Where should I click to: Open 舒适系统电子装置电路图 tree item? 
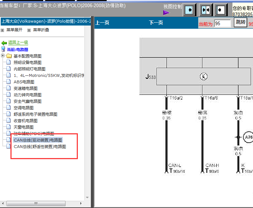pyautogui.click(x=35, y=114)
